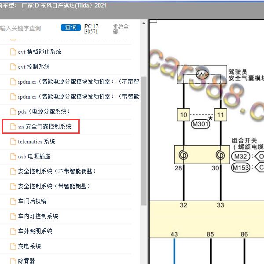Click the sidebar vertical scrollbar thumb

(x=143, y=141)
